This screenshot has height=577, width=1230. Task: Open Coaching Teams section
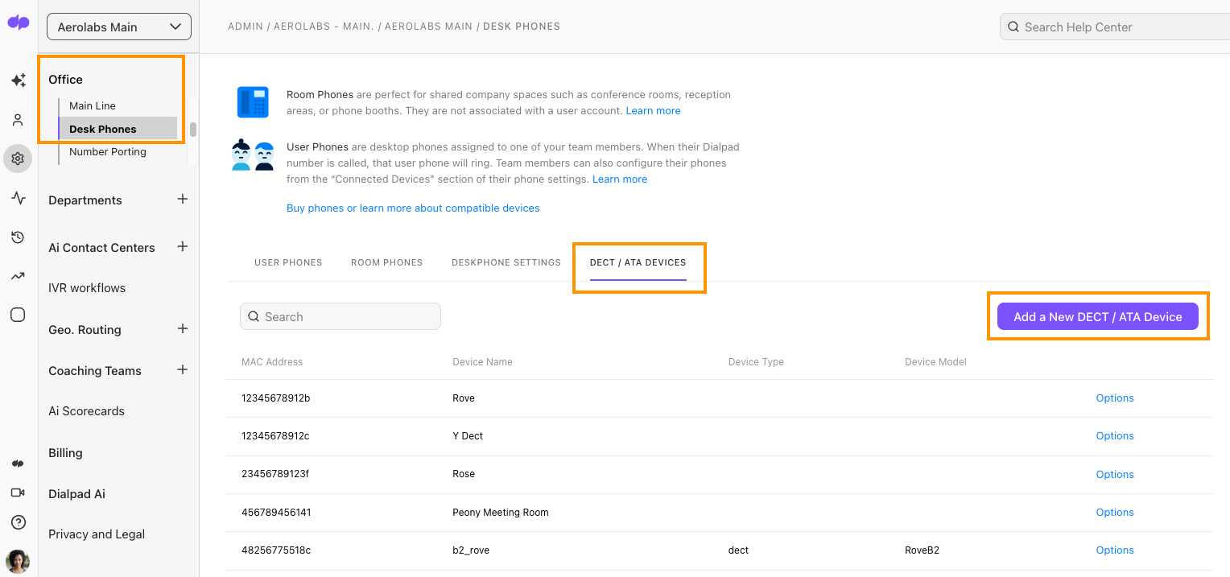coord(95,370)
